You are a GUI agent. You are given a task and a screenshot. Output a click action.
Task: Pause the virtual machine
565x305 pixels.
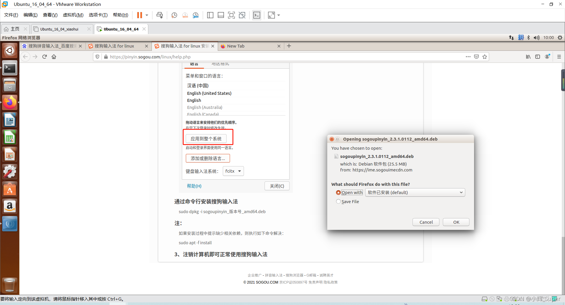(x=139, y=15)
